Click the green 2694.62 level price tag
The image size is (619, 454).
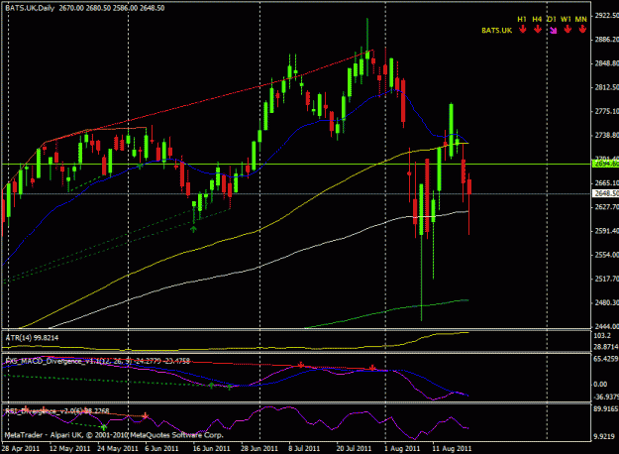coord(606,164)
